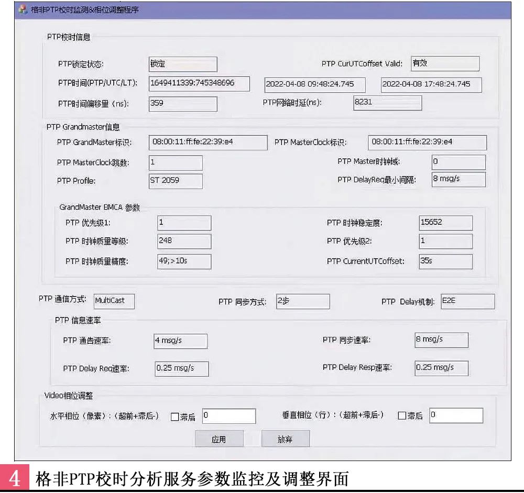The width and height of the screenshot is (524, 493).
Task: Select the PTP 同步方式 field showing 2步
Action: coord(303,301)
